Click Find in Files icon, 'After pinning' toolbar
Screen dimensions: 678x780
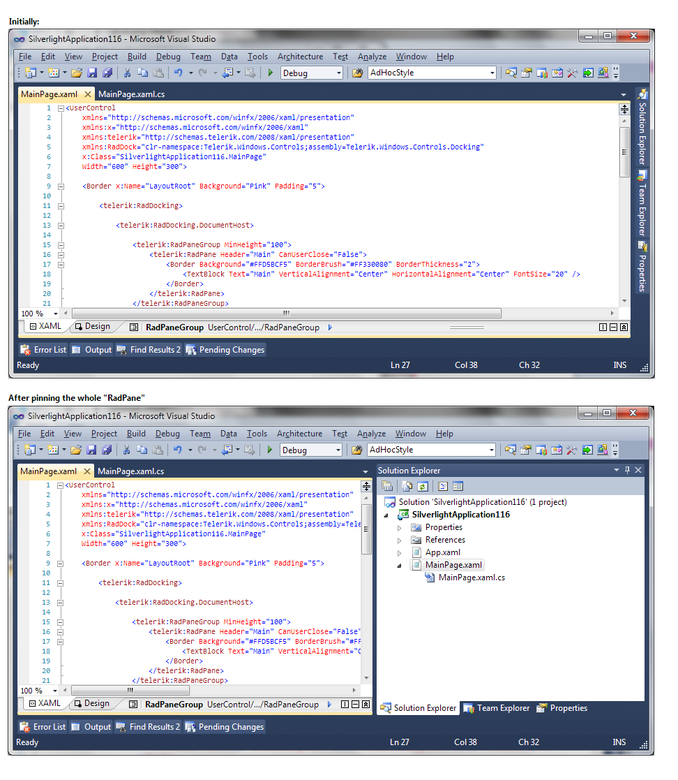[357, 450]
